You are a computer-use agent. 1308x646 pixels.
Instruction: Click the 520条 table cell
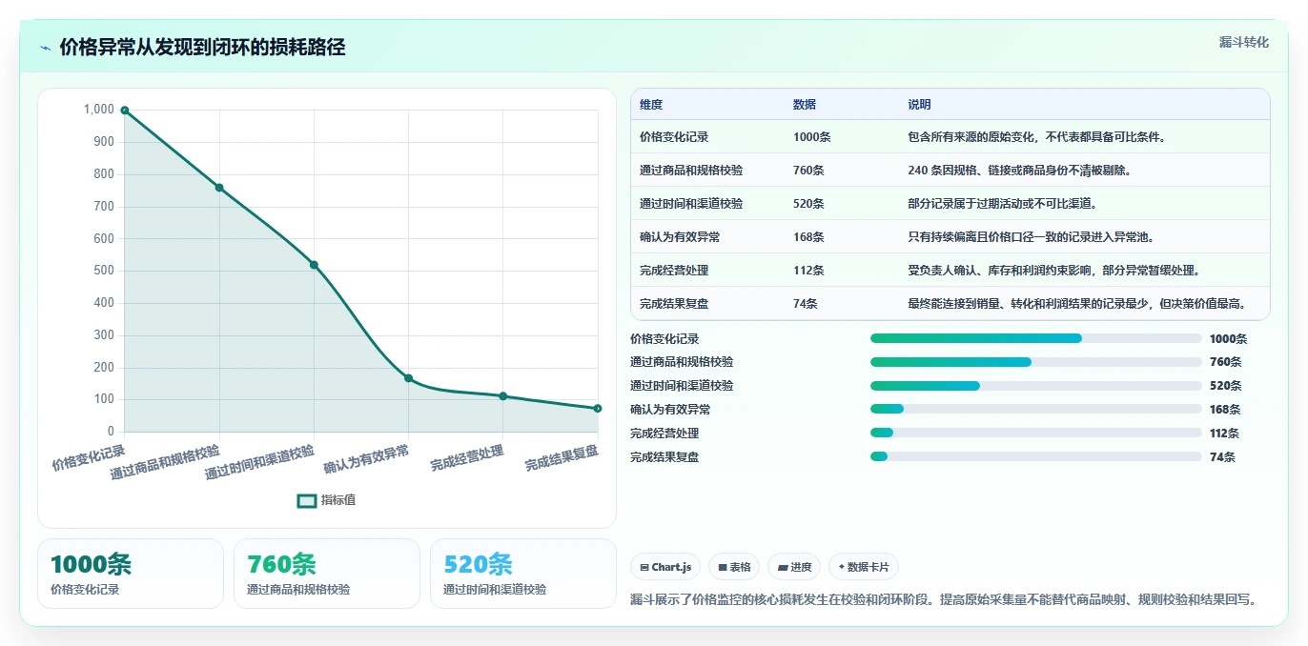808,204
